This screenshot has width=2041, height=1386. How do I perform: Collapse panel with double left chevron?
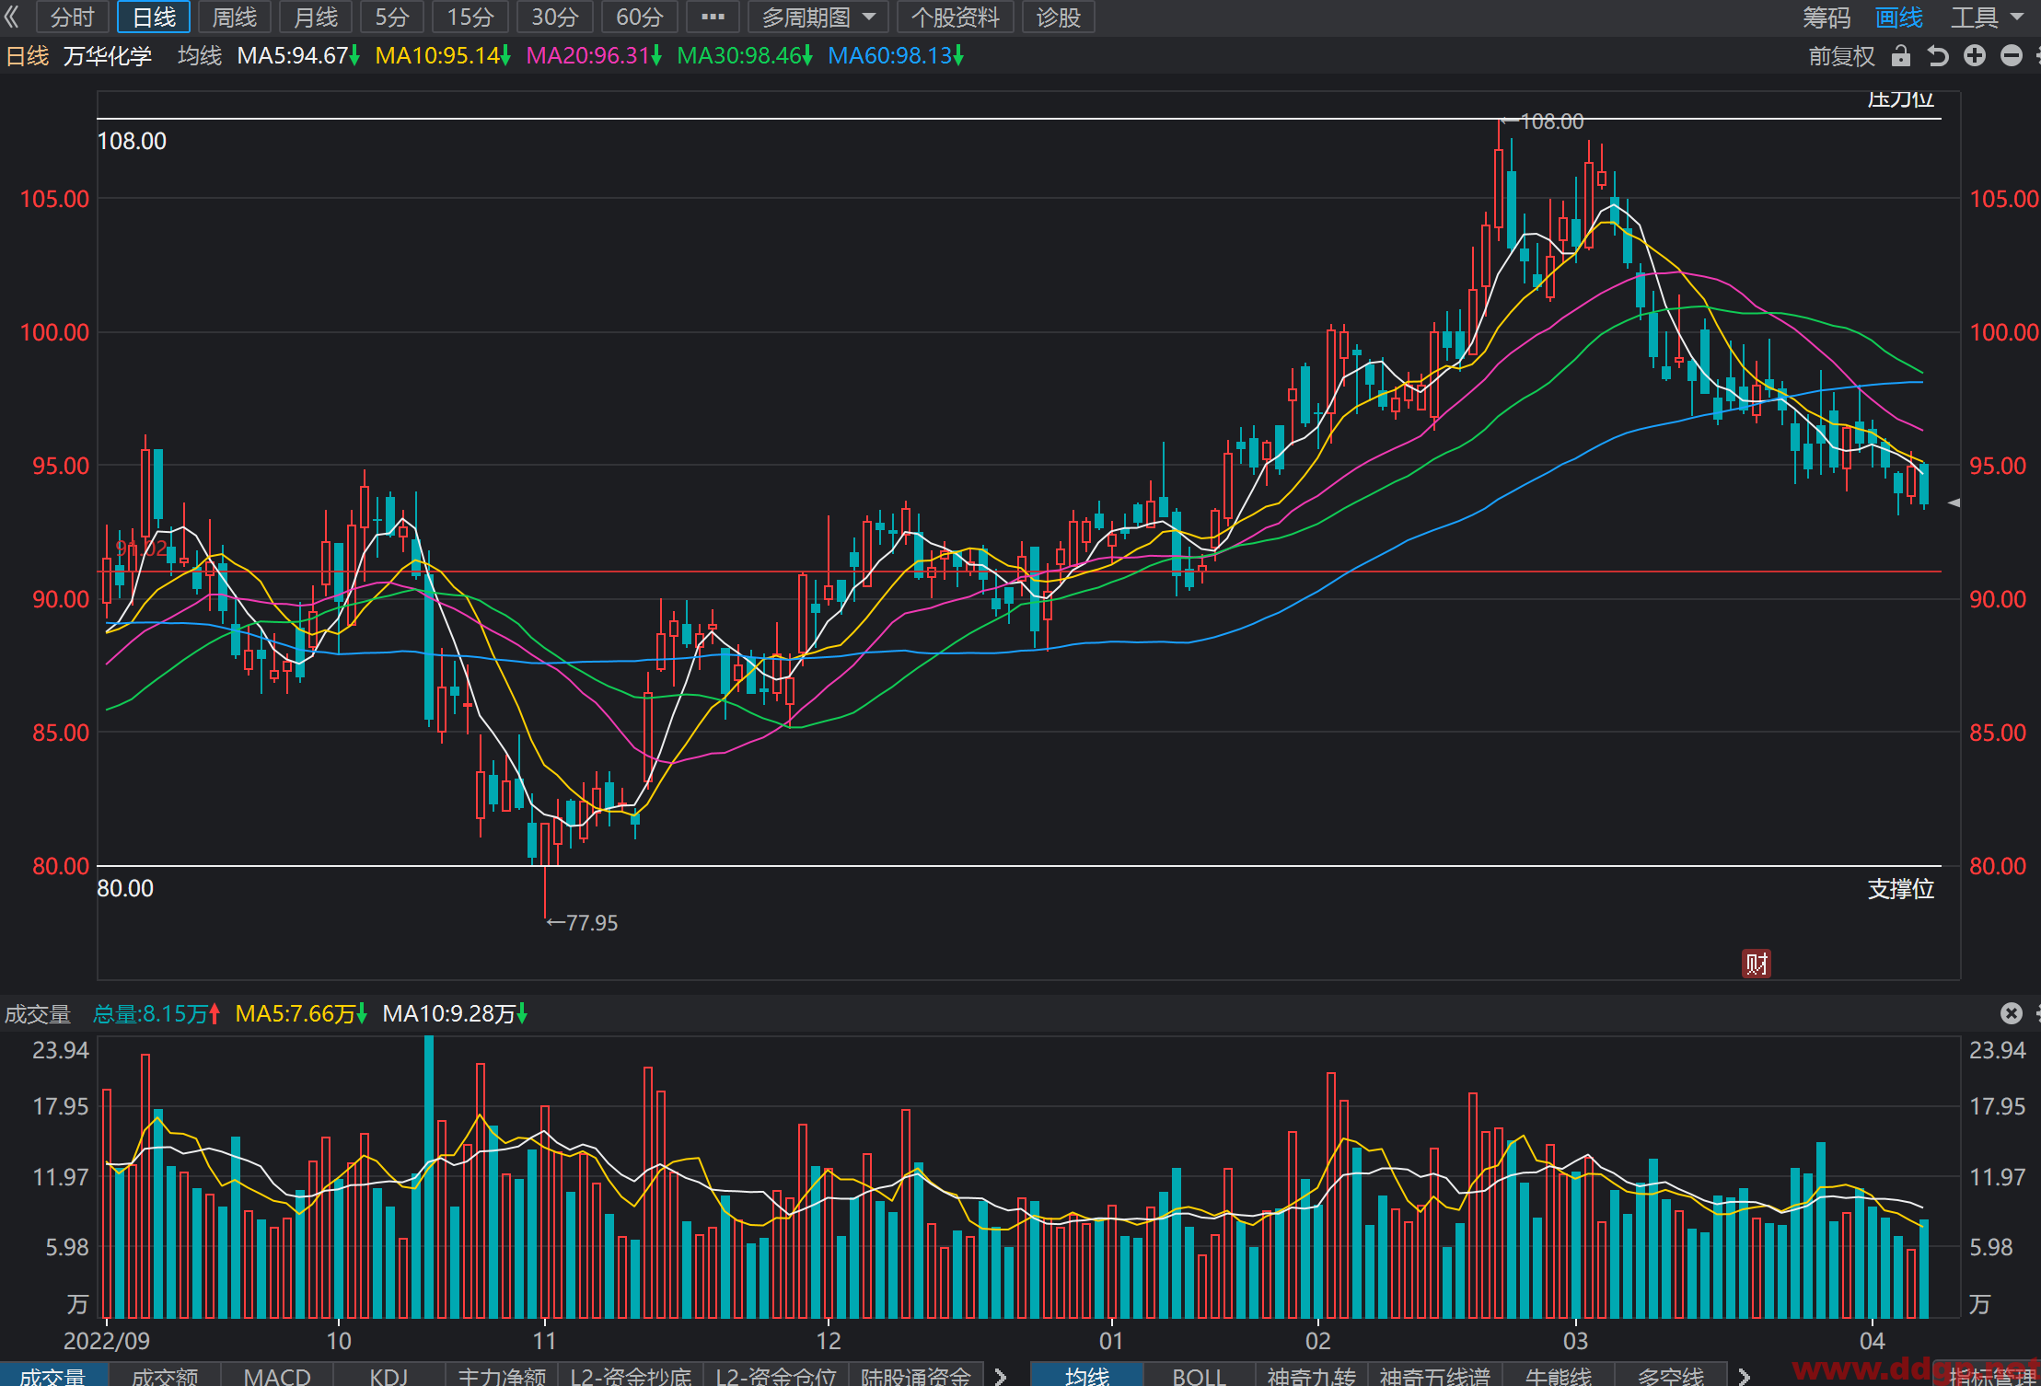12,17
